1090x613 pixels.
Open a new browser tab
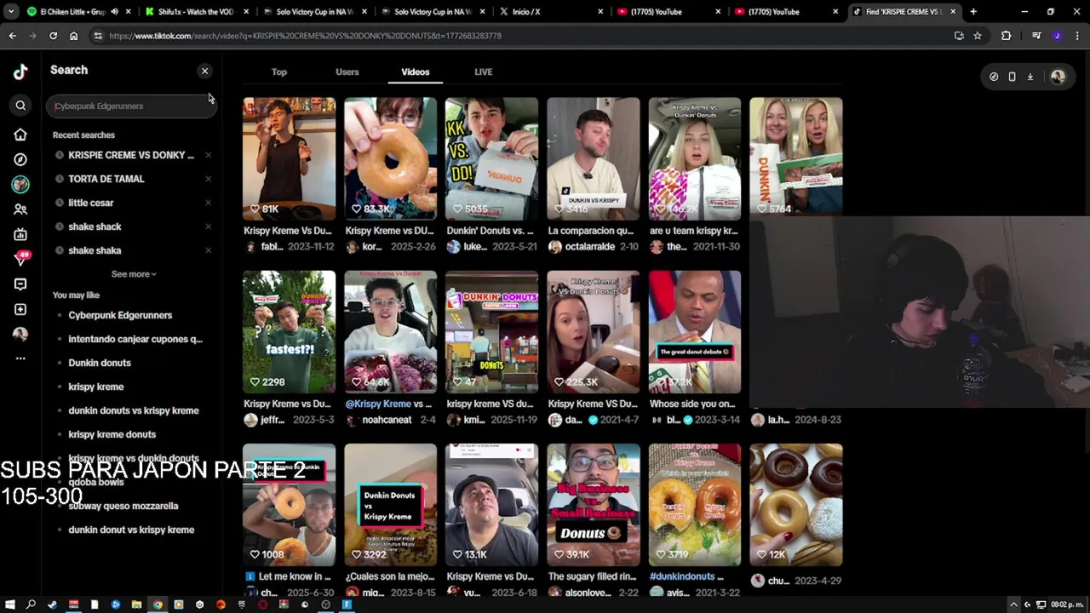pos(973,12)
